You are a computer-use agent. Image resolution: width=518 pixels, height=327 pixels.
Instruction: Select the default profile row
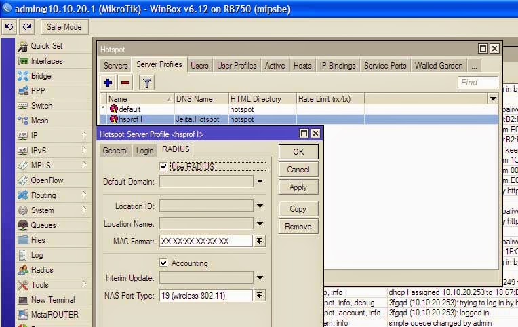click(x=299, y=109)
